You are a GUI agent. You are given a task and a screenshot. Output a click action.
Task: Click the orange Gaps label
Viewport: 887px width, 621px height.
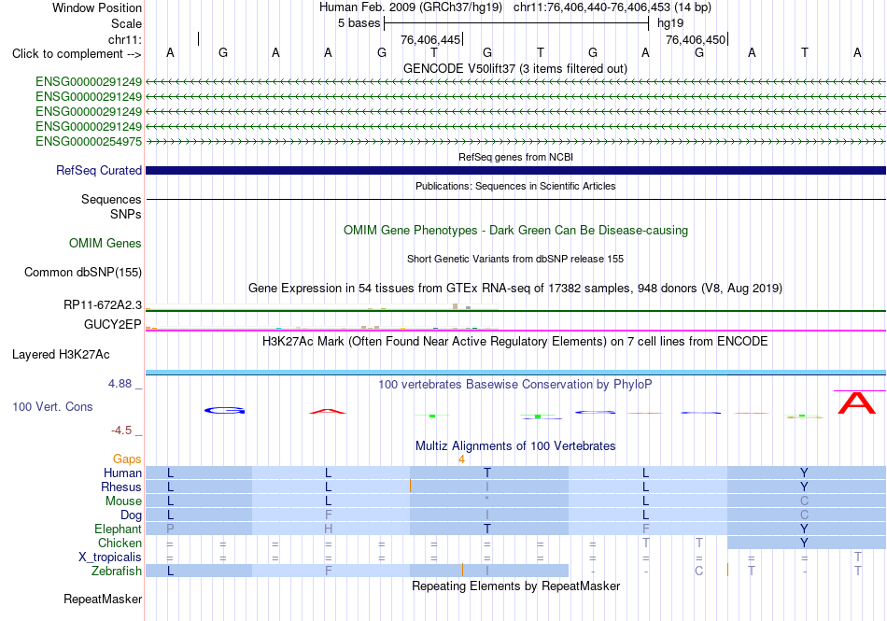(127, 459)
